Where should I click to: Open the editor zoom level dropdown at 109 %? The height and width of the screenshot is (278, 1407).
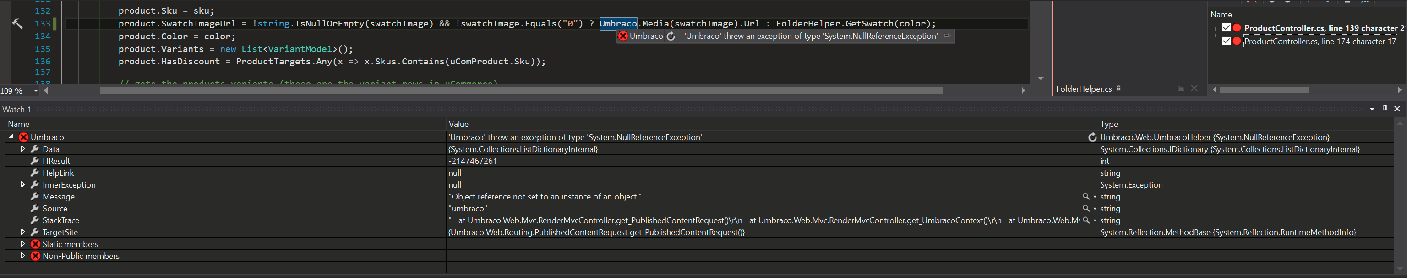(x=36, y=91)
